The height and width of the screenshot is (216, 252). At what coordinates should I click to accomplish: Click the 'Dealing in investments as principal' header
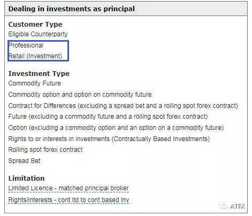[72, 9]
